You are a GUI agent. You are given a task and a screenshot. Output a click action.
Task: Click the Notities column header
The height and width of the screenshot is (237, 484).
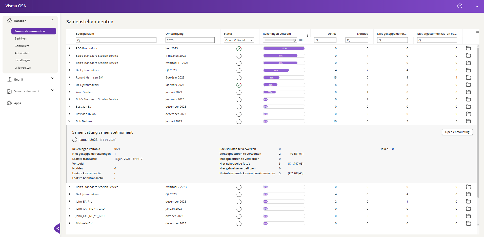tap(362, 34)
